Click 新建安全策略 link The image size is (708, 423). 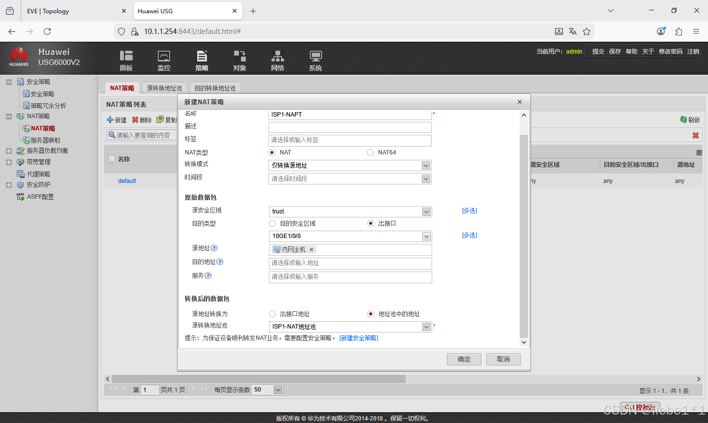pos(359,338)
